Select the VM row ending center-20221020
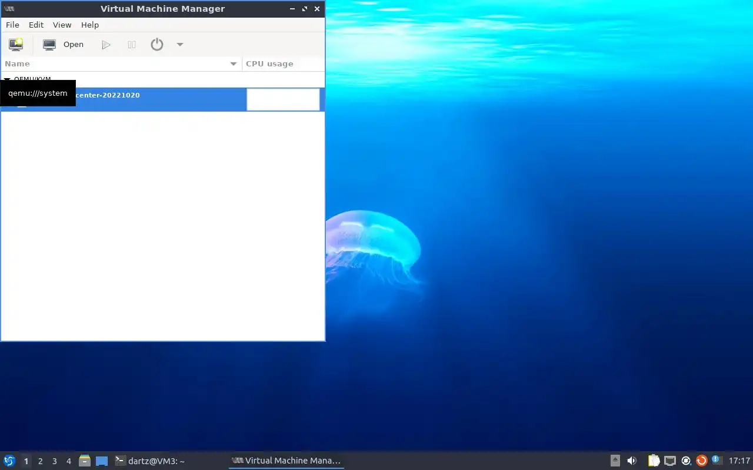 click(x=162, y=99)
